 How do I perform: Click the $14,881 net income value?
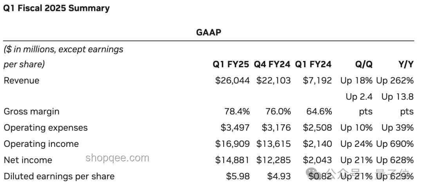[232, 160]
